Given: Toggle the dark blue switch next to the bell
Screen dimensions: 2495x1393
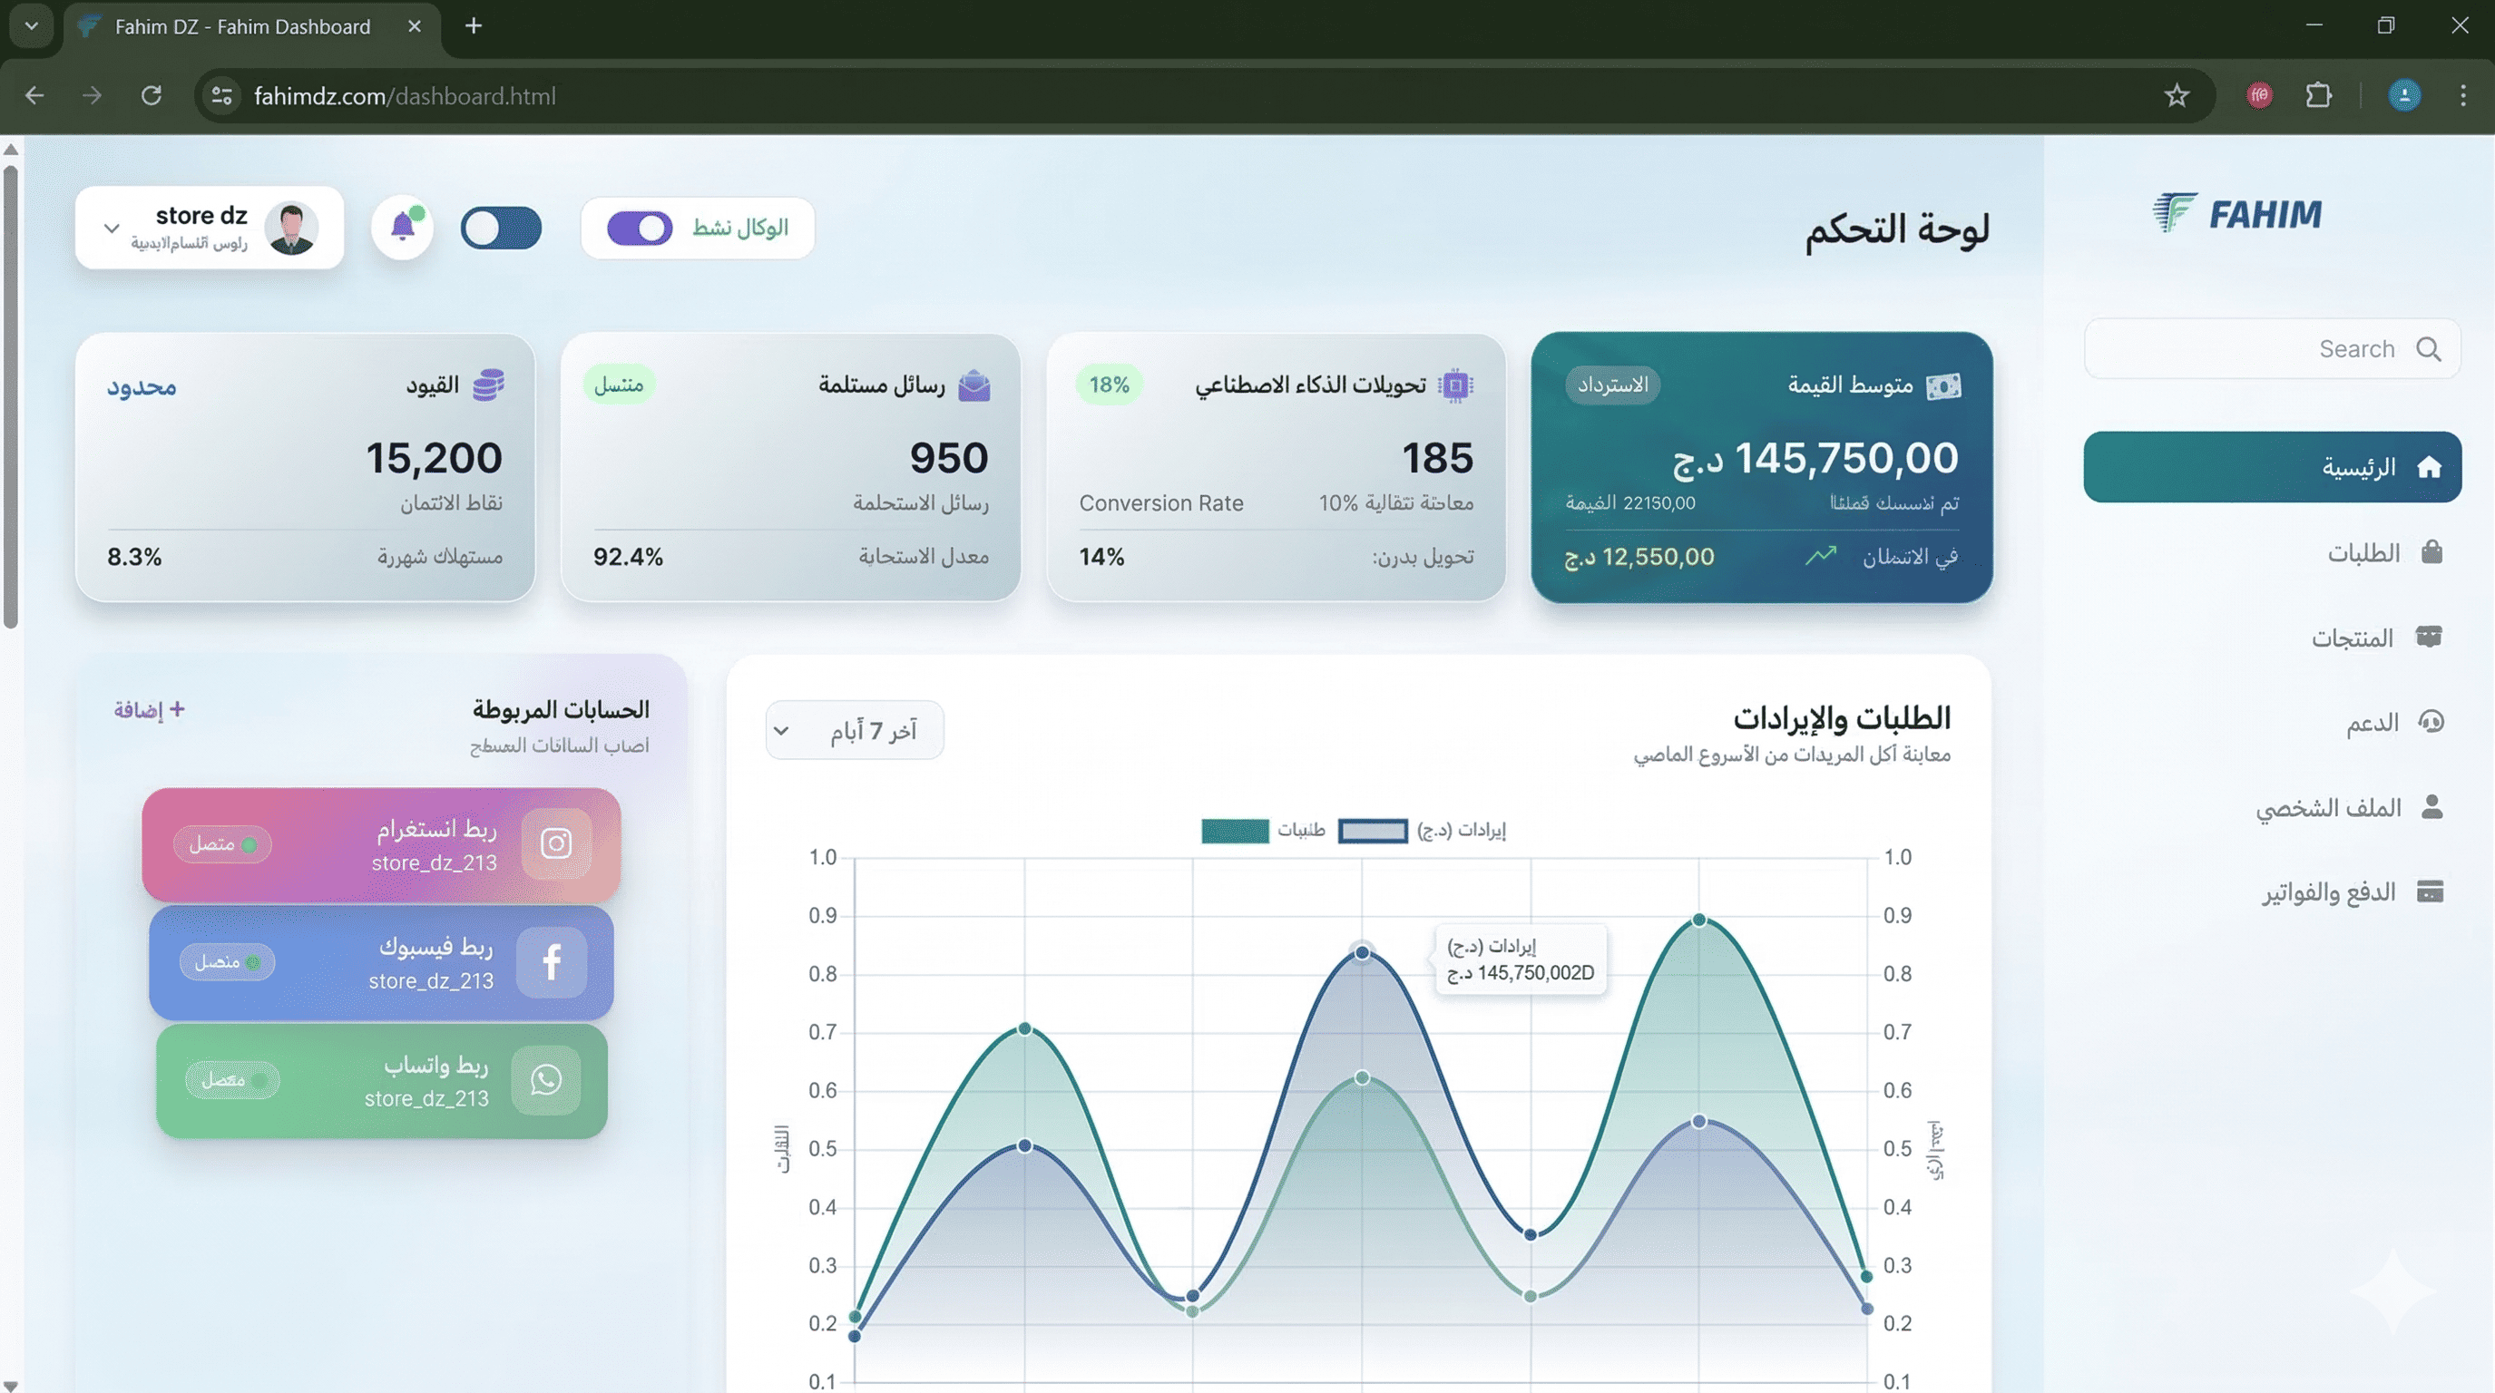Looking at the screenshot, I should 501,229.
